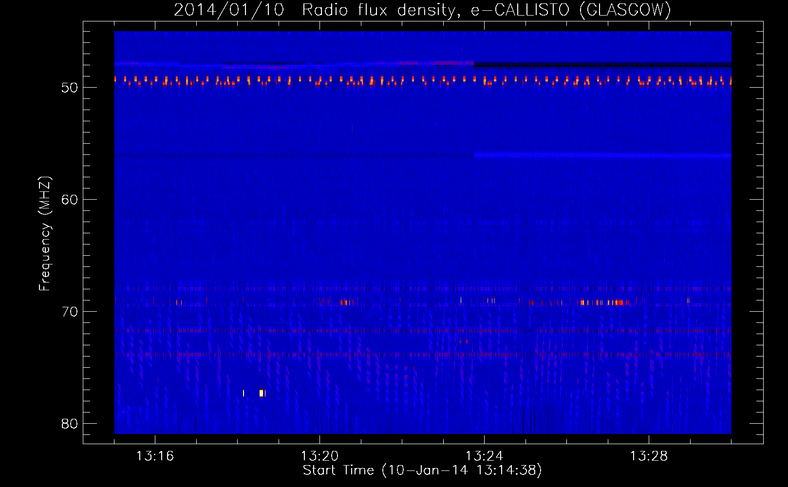Click the 60 MHz frequency tick label

(x=70, y=200)
